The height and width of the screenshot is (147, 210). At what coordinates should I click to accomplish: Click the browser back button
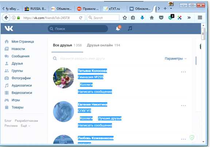(x=6, y=17)
